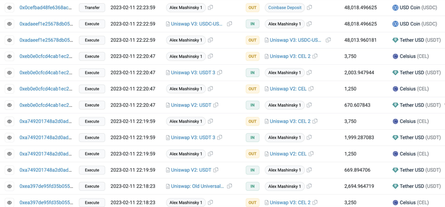Open transaction 0x0cefbad48fe6368ac
This screenshot has height=207, width=445.
(x=46, y=7)
